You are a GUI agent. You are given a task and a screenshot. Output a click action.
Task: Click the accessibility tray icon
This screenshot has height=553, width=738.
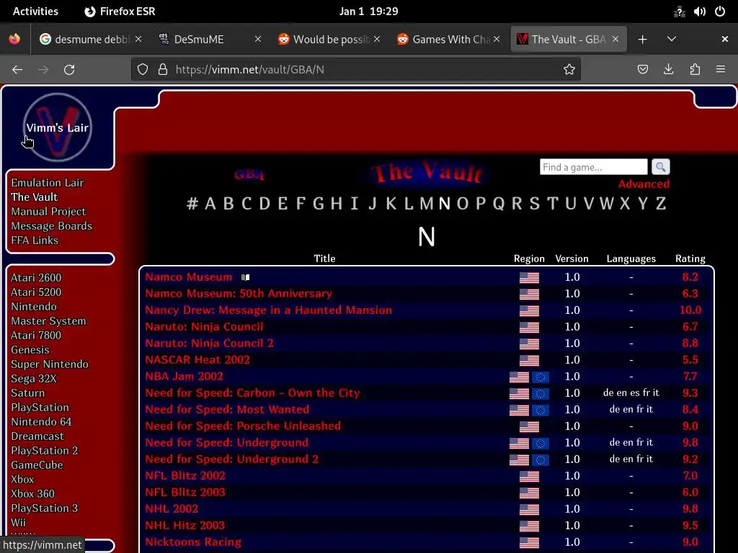click(x=679, y=12)
